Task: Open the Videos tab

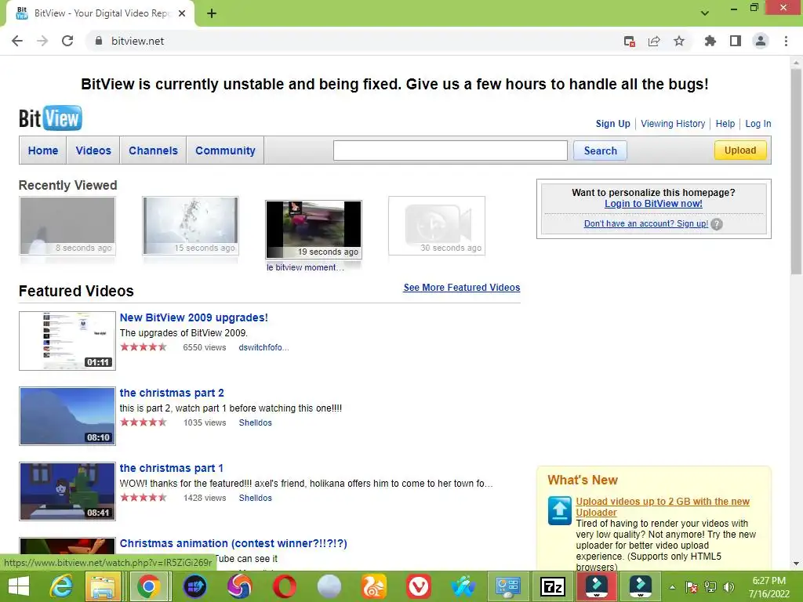Action: (x=93, y=150)
